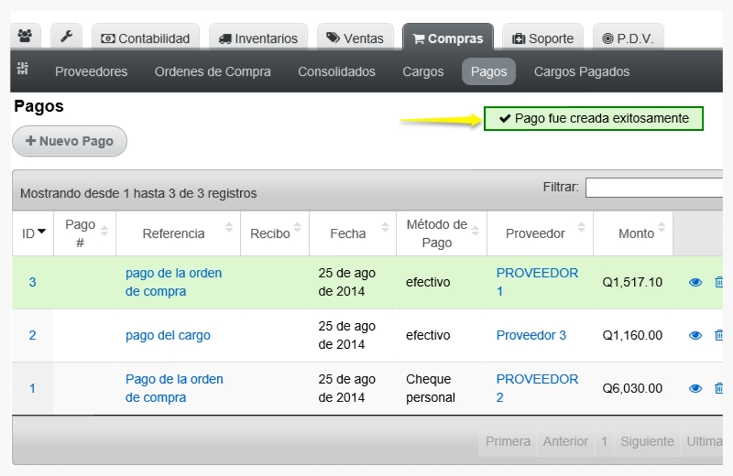The image size is (733, 476).
Task: Open Proveedor 3 supplier link
Action: (531, 335)
